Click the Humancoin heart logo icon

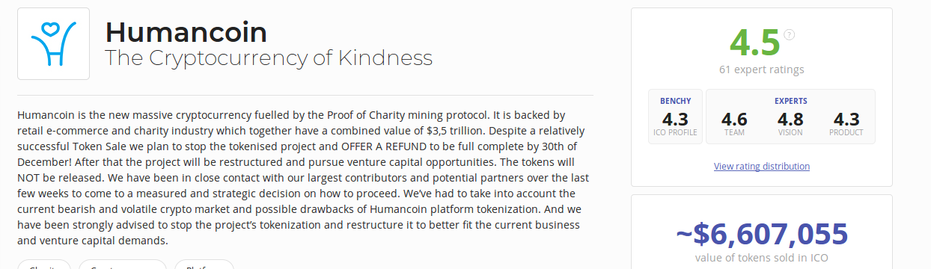point(53,43)
